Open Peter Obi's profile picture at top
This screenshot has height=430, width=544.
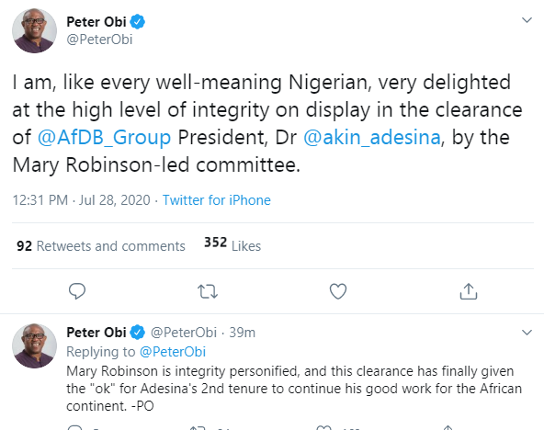point(34,31)
